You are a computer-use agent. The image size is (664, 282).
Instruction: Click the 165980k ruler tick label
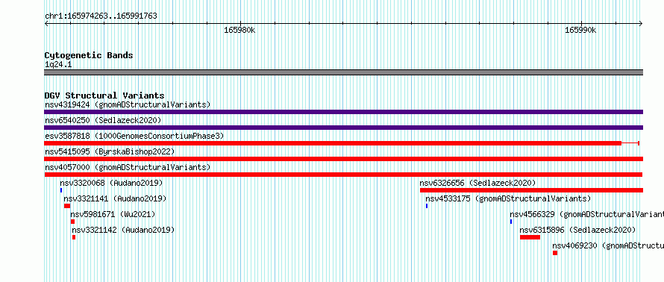239,30
